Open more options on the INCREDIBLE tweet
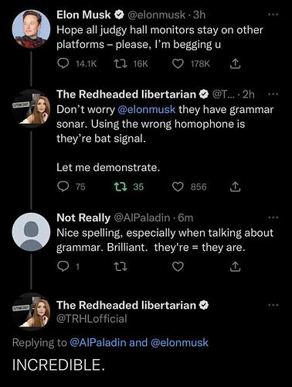This screenshot has width=292, height=387. pyautogui.click(x=273, y=305)
